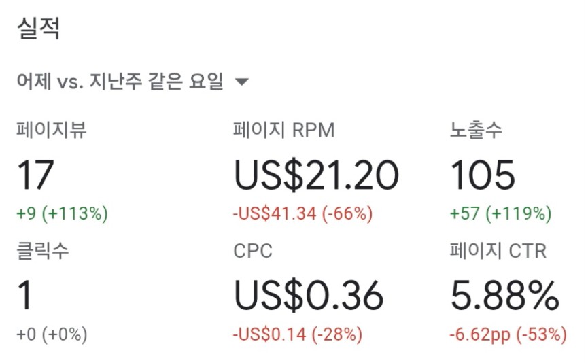The height and width of the screenshot is (363, 588).
Task: Click the +9 (+113%) change indicator
Action: (x=63, y=213)
